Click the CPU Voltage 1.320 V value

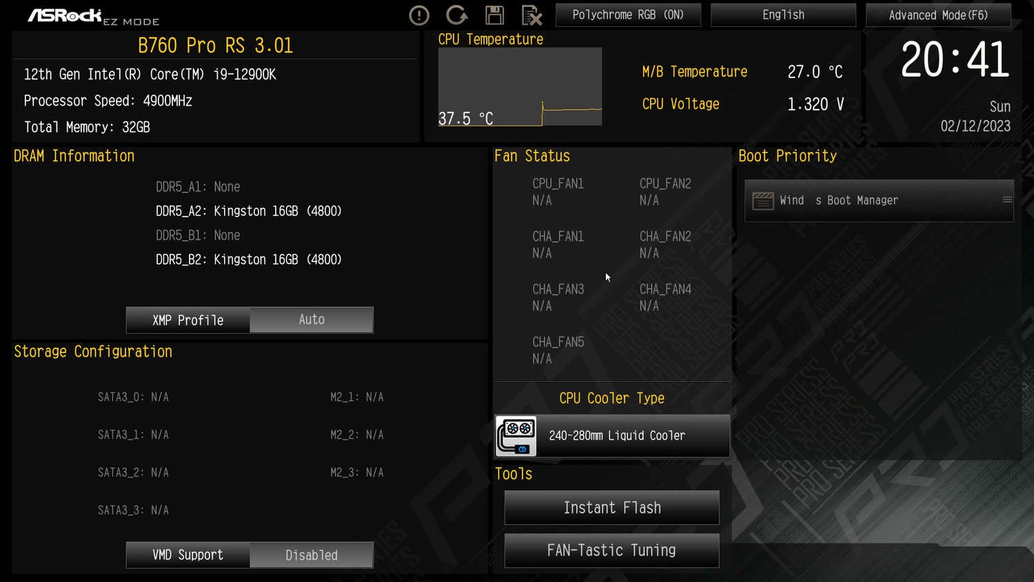[815, 104]
